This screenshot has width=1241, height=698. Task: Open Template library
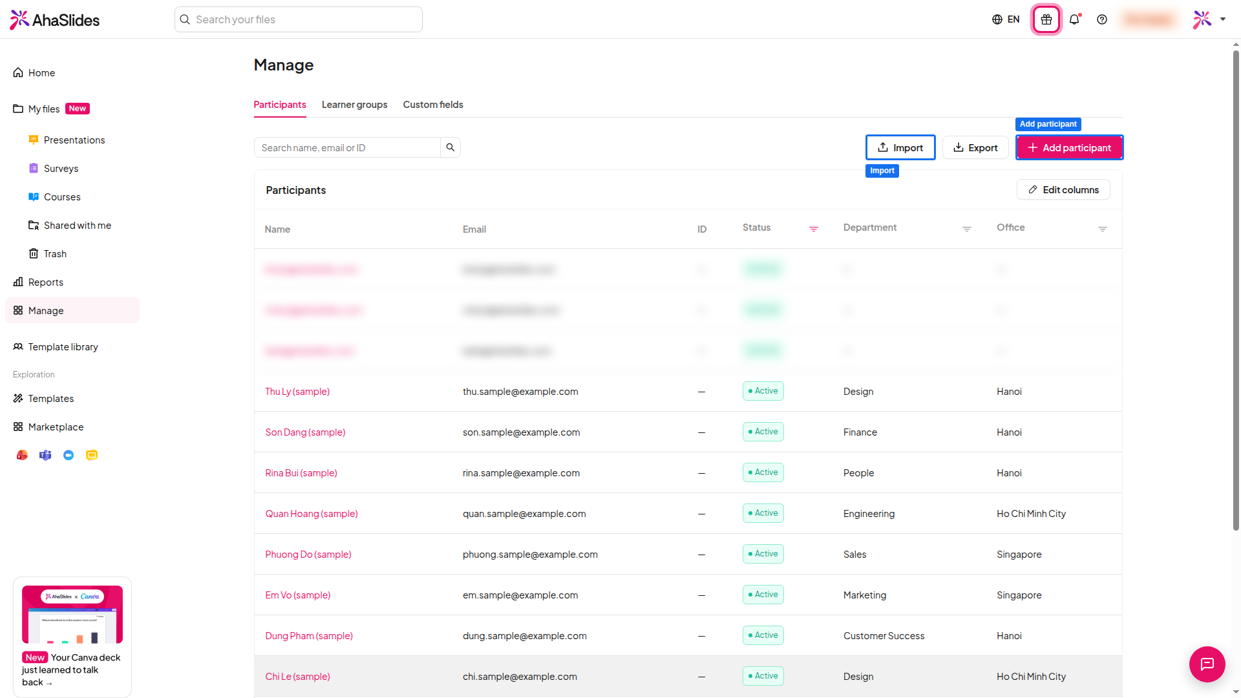[72, 346]
